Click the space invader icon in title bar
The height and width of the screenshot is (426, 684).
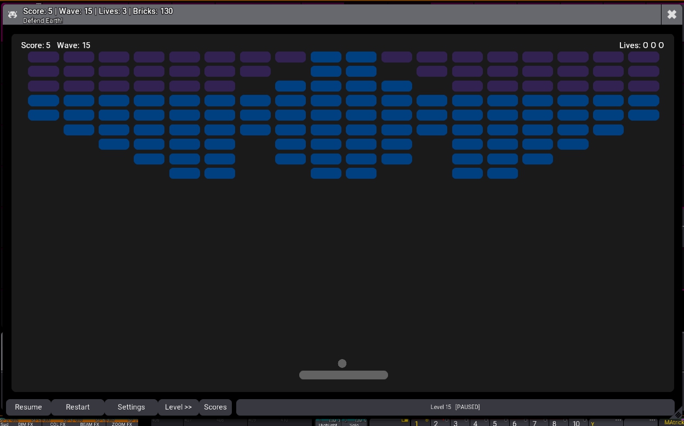pyautogui.click(x=13, y=15)
